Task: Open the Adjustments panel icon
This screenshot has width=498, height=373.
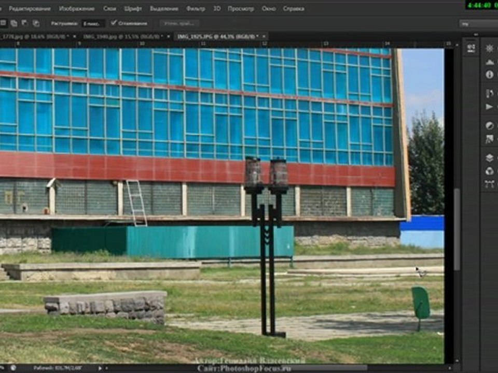Action: (x=489, y=125)
